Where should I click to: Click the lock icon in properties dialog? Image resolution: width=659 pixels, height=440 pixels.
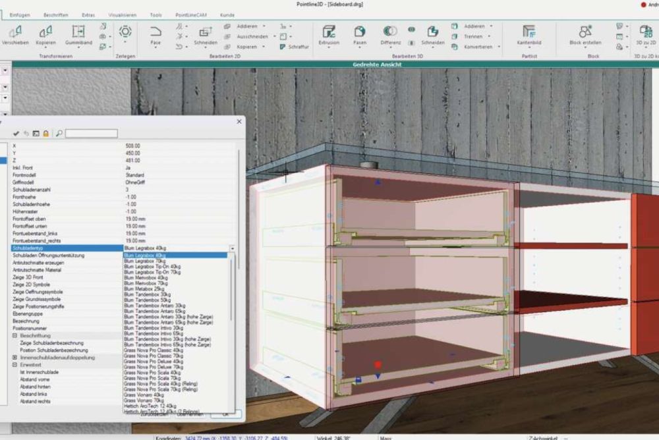46,134
